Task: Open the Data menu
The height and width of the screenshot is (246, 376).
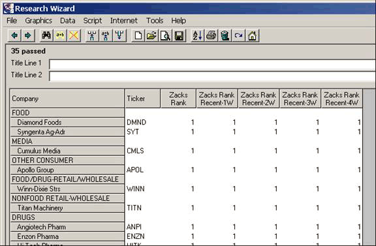Action: coord(68,21)
